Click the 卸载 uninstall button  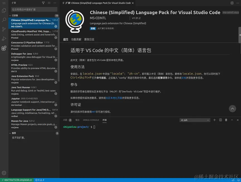tap(93, 28)
